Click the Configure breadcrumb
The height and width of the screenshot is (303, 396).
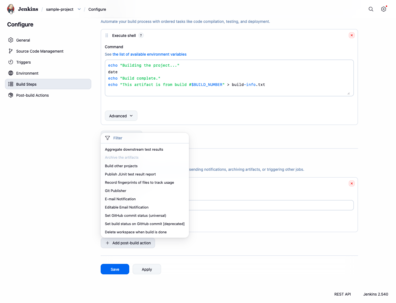[97, 9]
